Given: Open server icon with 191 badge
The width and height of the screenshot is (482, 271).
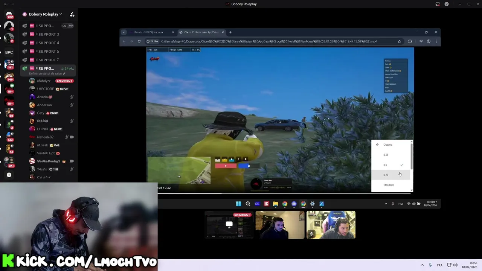Looking at the screenshot, I should (x=9, y=64).
